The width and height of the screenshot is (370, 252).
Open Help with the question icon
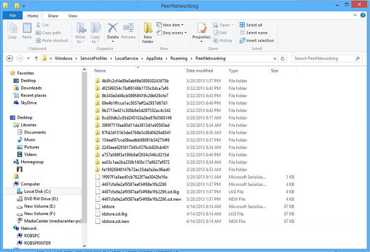point(363,15)
